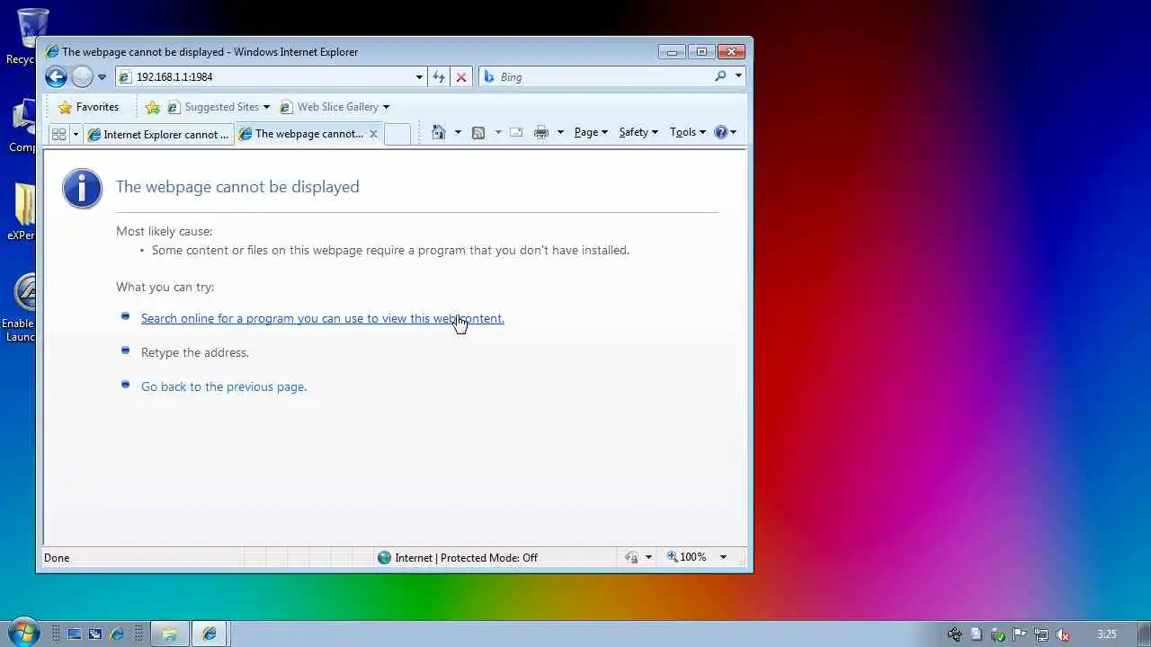Click the Action Center flag tray icon
Viewport: 1151px width, 647px height.
coord(1019,634)
